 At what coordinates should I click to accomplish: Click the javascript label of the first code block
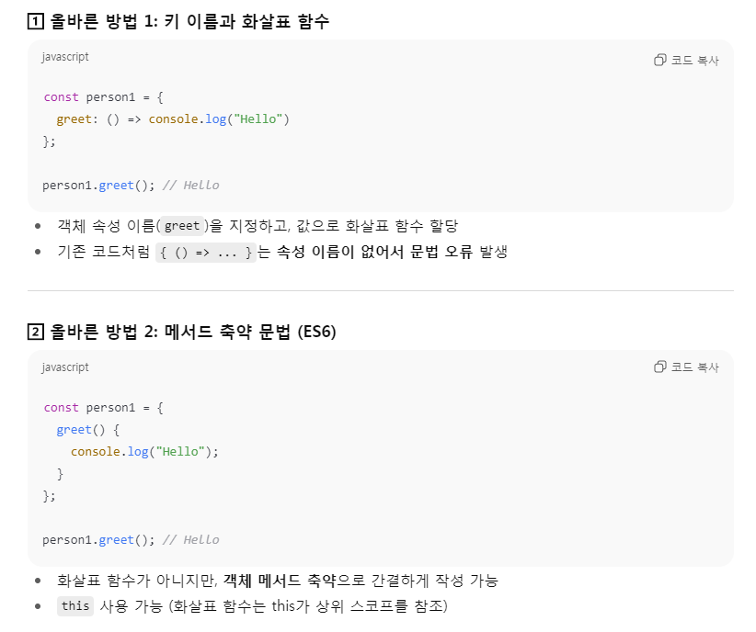coord(65,57)
